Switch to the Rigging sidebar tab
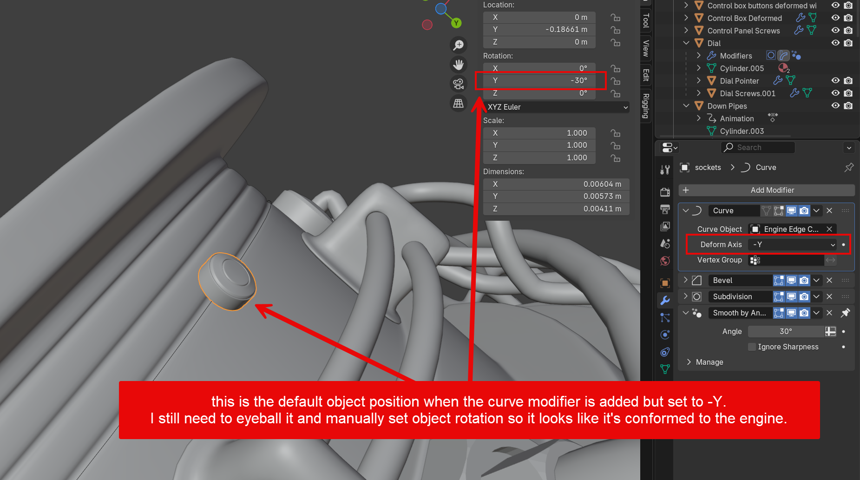 (x=645, y=106)
